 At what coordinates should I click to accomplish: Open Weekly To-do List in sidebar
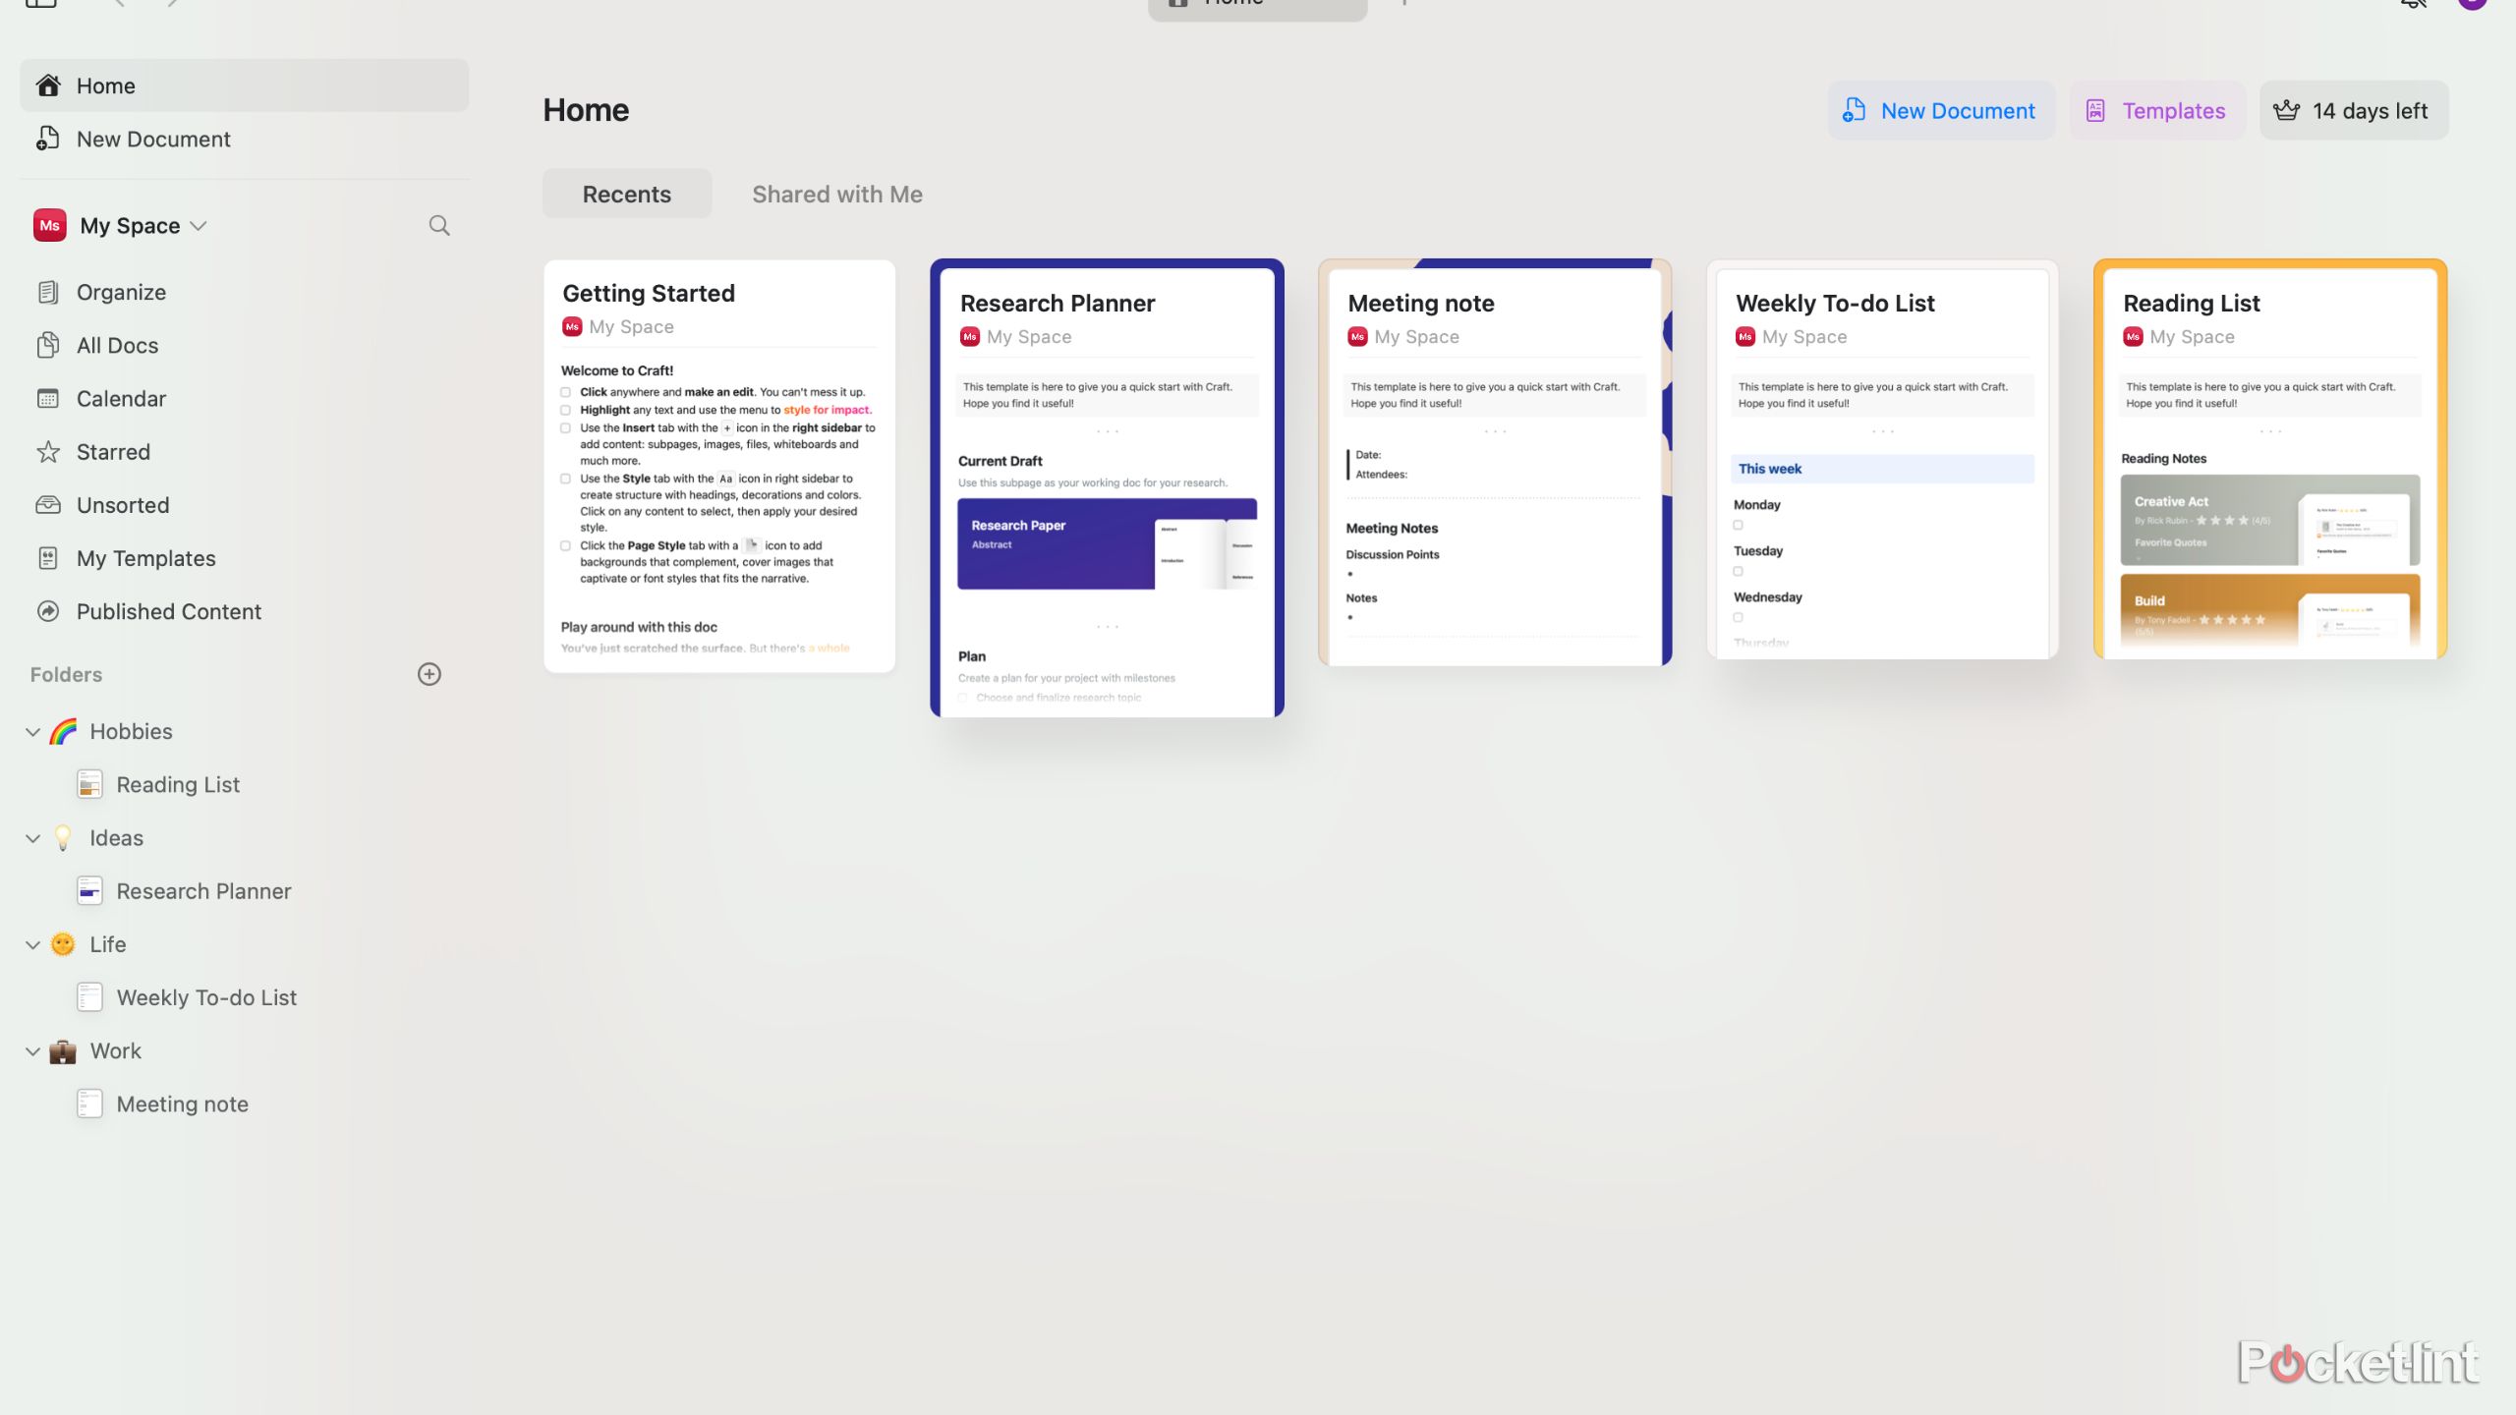pos(206,997)
